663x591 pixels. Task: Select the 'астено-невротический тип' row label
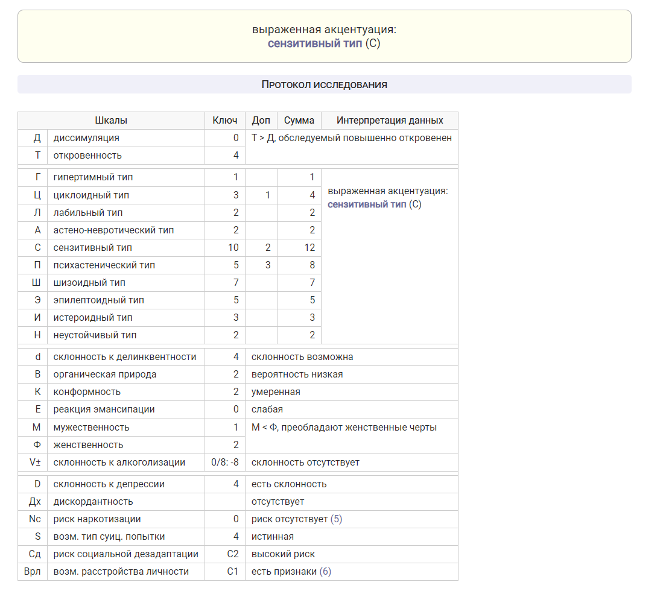[114, 230]
